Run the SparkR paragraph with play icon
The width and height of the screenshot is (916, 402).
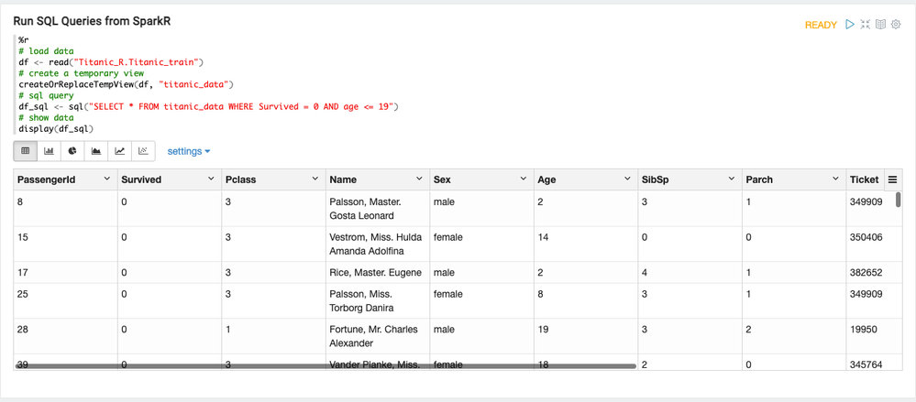click(x=850, y=25)
